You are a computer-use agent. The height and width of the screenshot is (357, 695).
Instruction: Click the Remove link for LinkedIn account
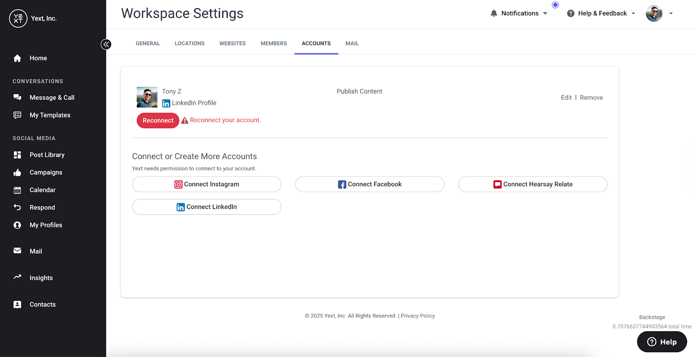point(591,98)
